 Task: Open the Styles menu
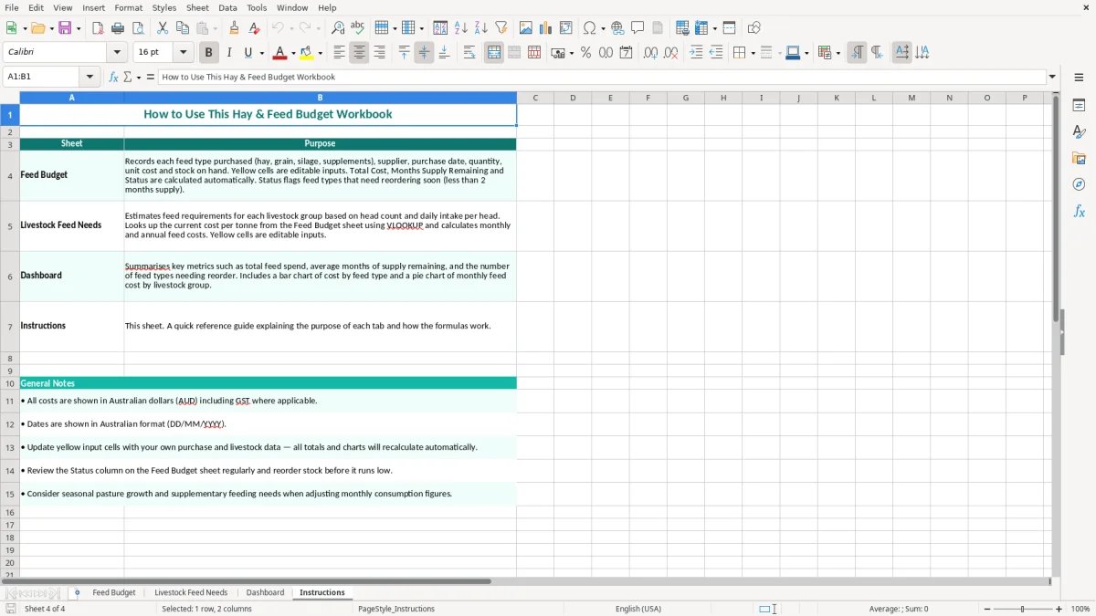point(164,7)
